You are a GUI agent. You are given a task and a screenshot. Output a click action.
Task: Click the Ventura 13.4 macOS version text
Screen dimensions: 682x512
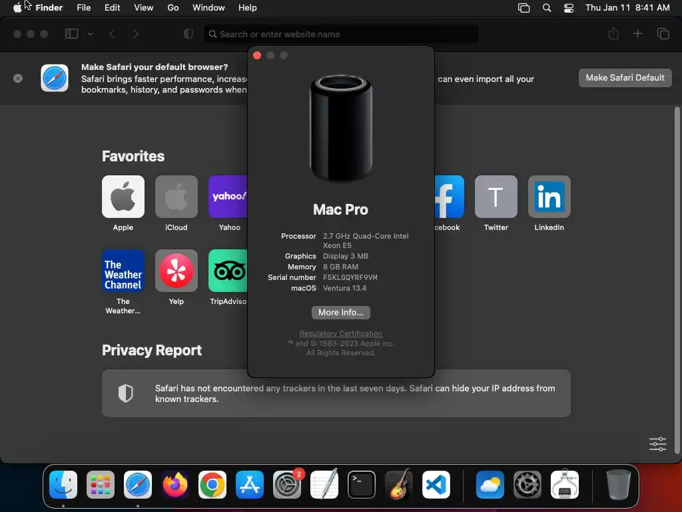click(x=344, y=288)
